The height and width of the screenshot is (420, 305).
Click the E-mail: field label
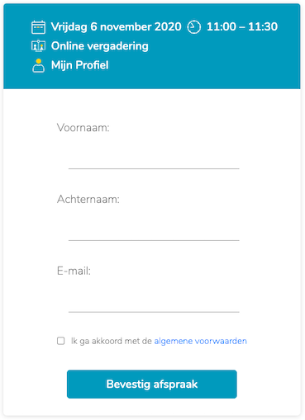coord(74,271)
